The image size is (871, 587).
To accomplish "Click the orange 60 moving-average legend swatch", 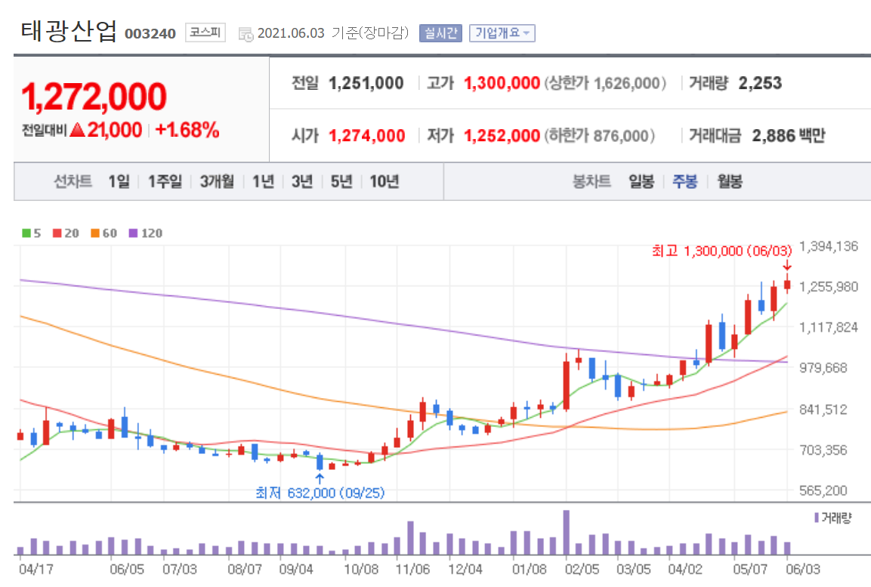I will pos(95,233).
